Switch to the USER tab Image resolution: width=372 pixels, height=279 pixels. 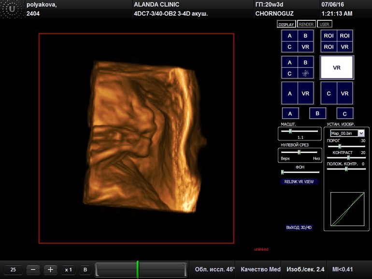click(325, 24)
